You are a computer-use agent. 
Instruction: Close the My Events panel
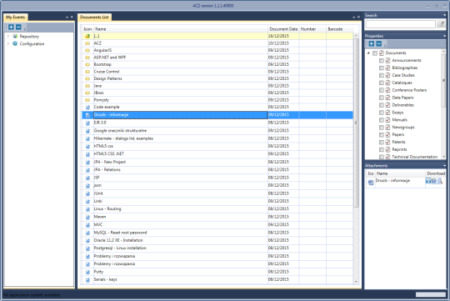tap(72, 18)
